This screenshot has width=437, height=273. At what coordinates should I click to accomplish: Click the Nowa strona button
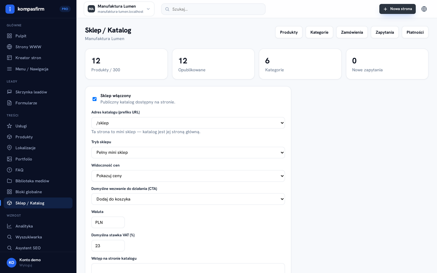click(x=398, y=9)
